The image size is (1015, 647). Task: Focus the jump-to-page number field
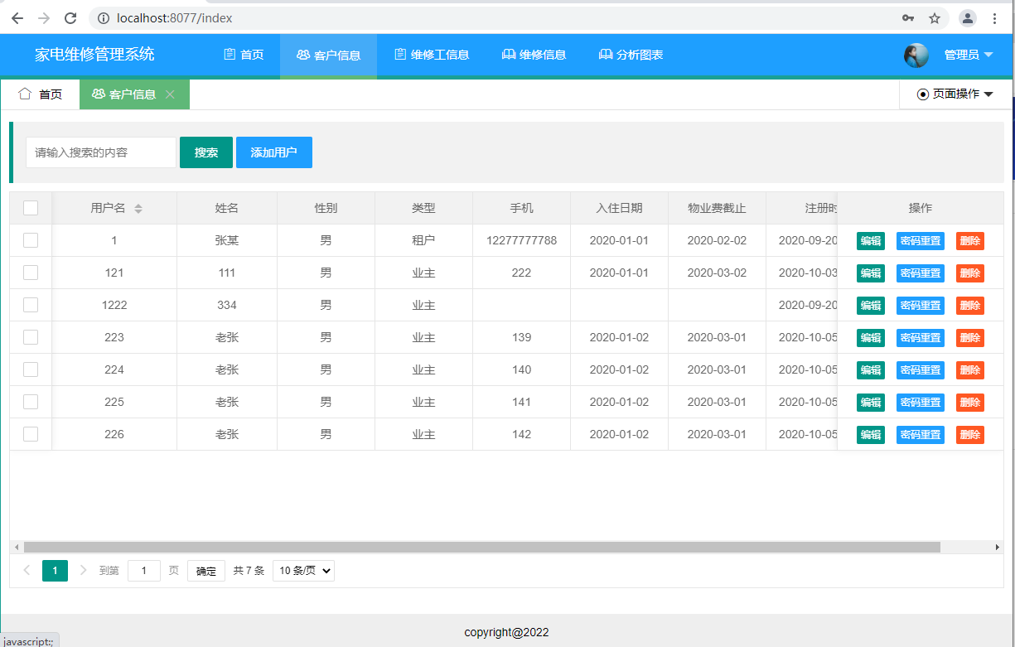pos(144,571)
